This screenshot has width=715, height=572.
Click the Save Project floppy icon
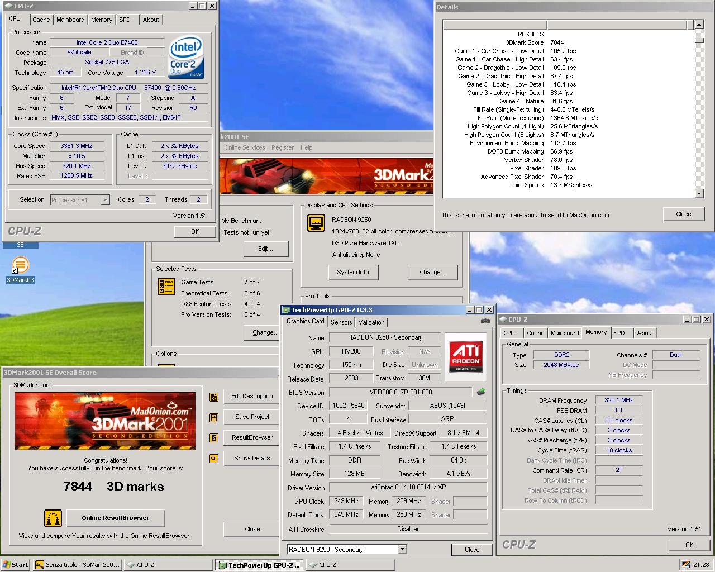point(213,417)
